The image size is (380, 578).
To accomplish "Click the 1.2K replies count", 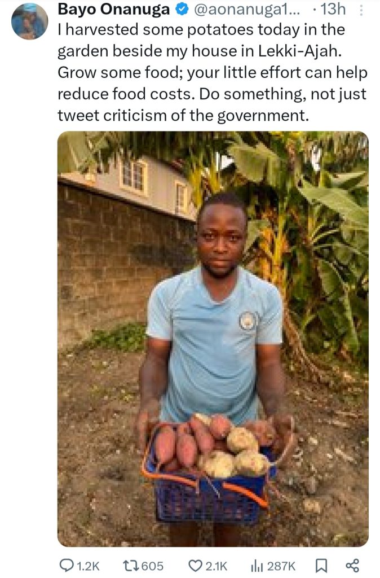I will pyautogui.click(x=87, y=565).
